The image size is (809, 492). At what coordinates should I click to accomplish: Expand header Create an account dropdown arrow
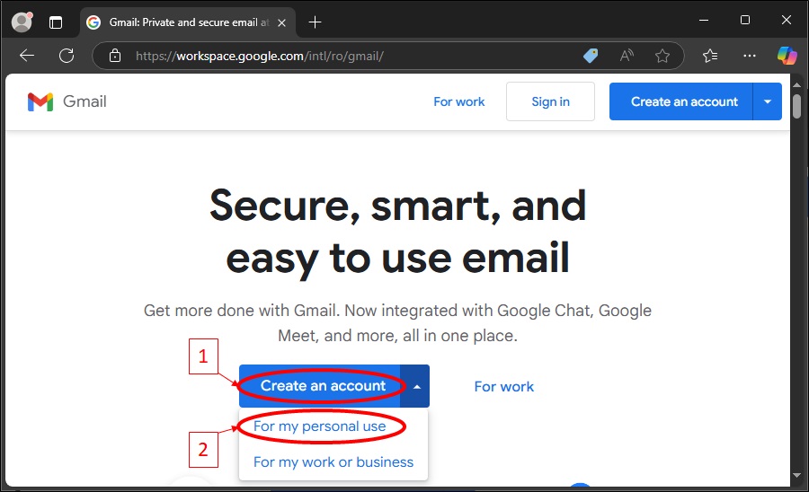click(768, 101)
